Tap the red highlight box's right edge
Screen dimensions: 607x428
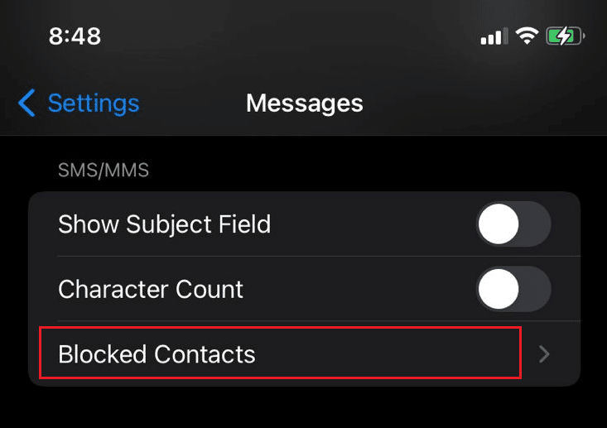tap(521, 353)
